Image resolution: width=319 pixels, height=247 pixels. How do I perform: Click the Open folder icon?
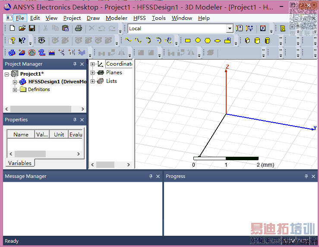(x=22, y=28)
